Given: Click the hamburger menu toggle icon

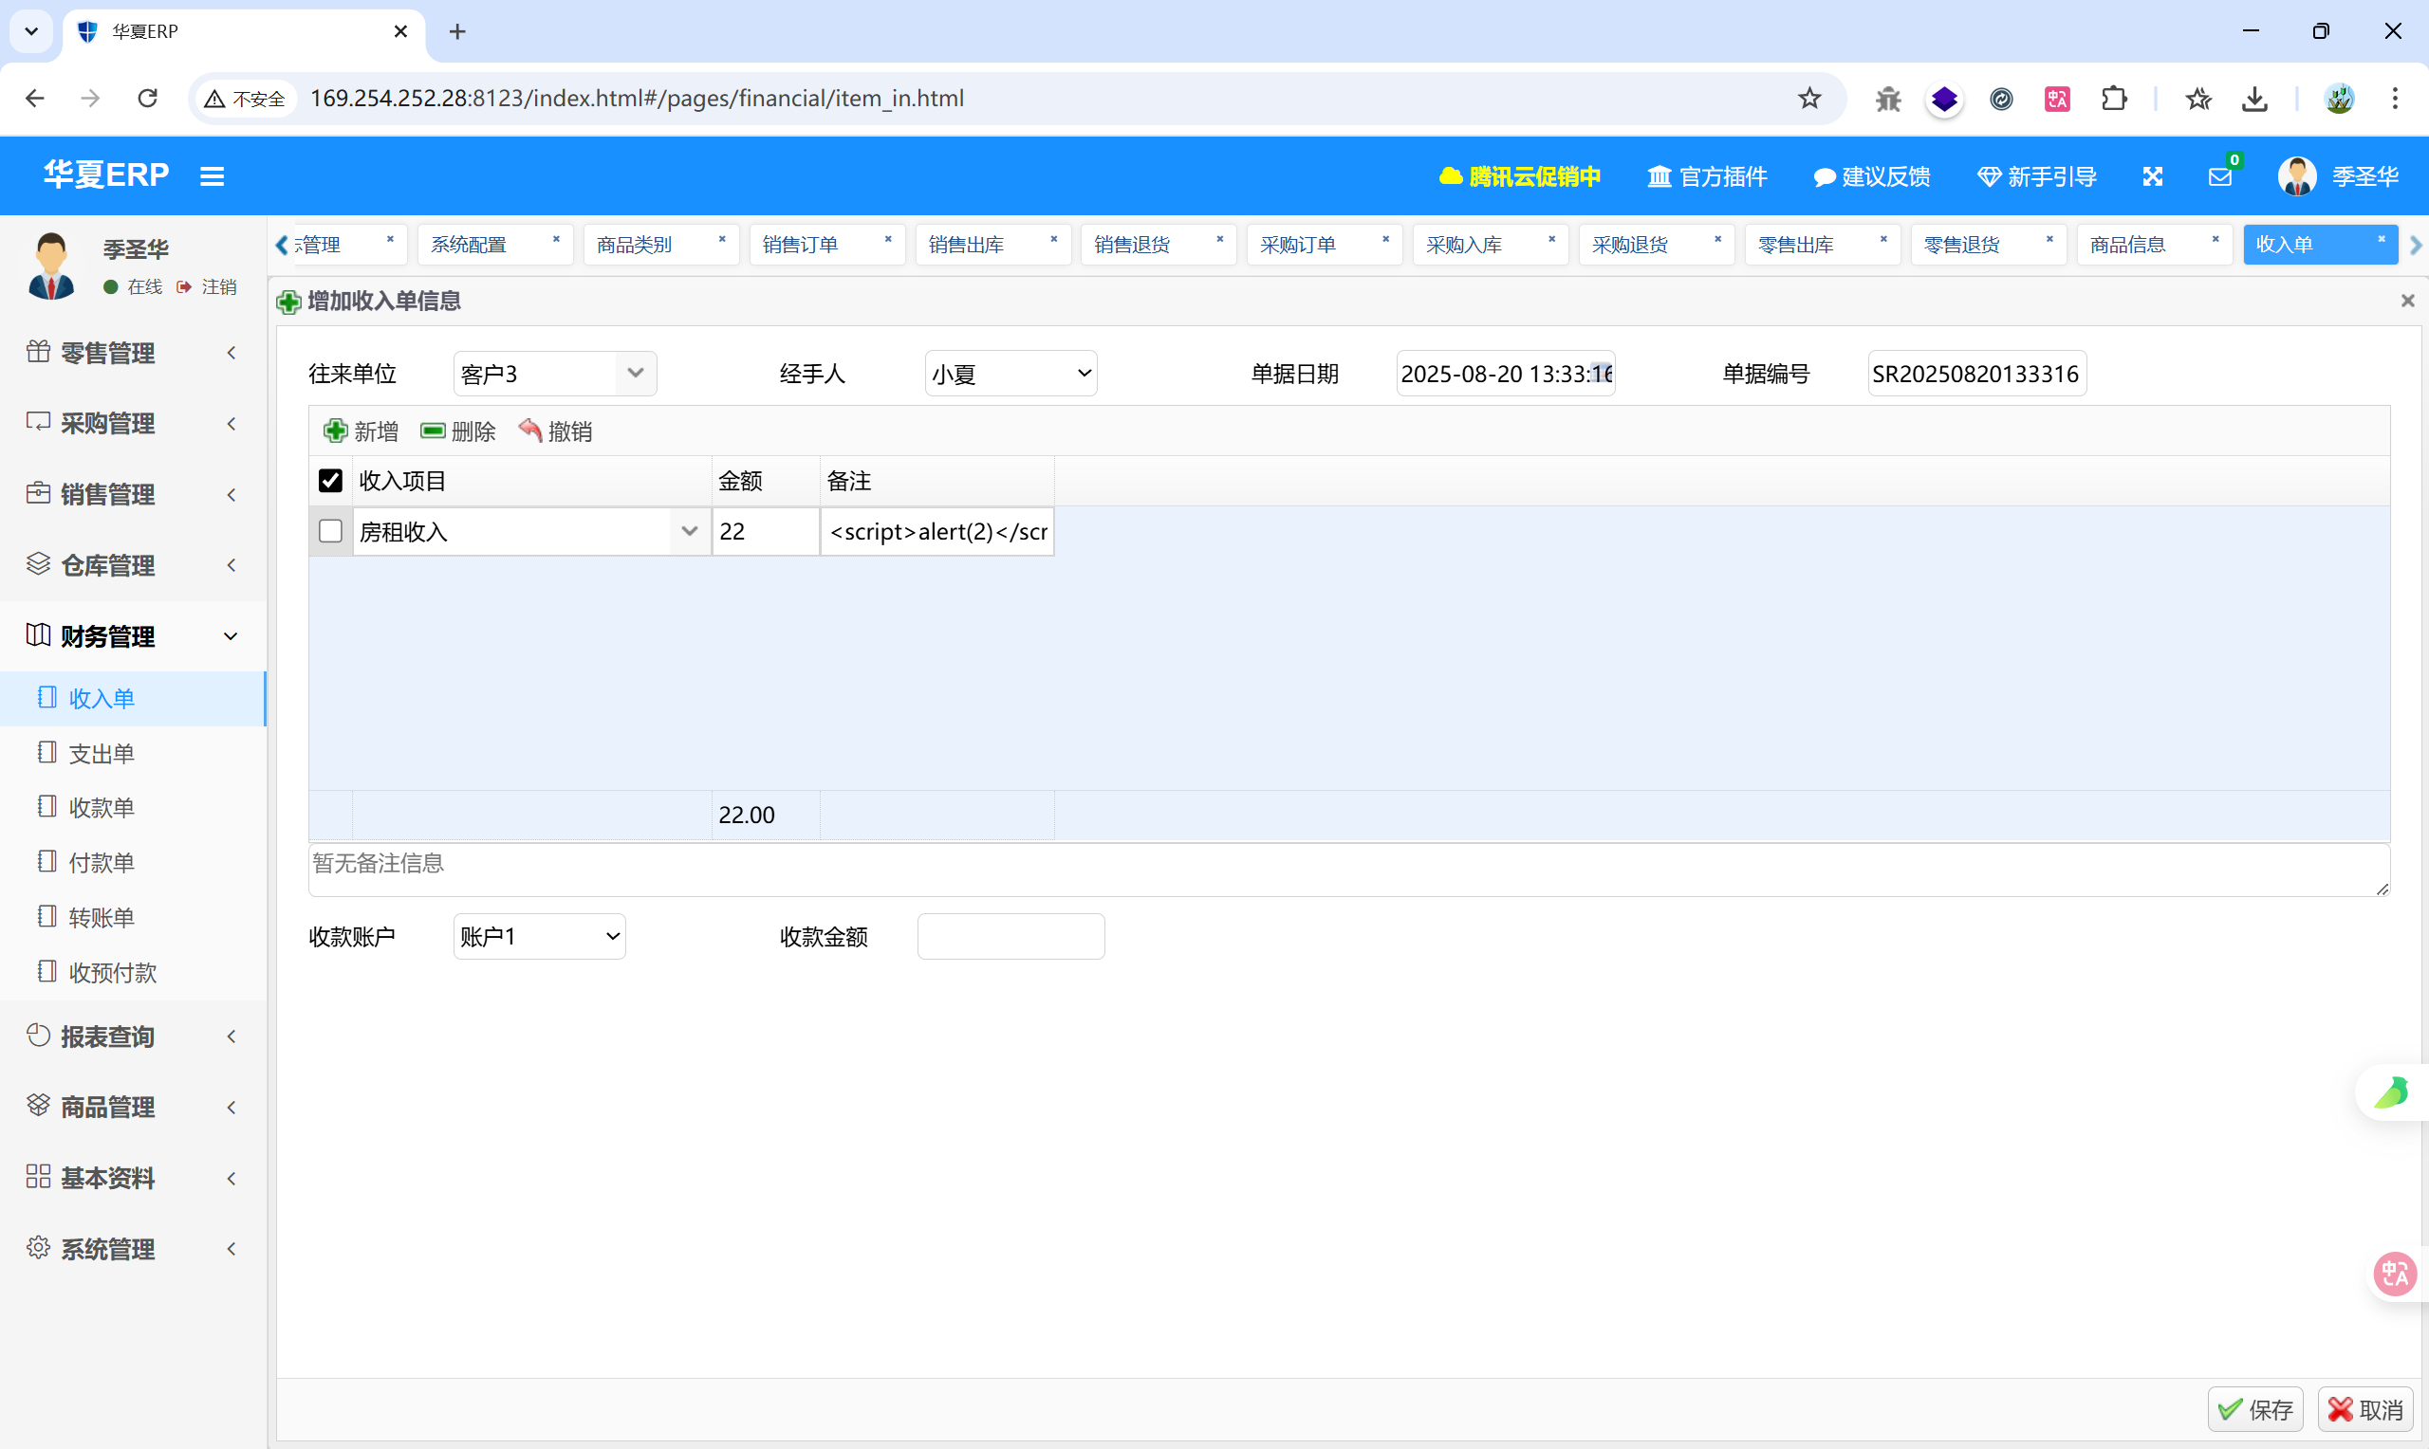Looking at the screenshot, I should coord(212,175).
